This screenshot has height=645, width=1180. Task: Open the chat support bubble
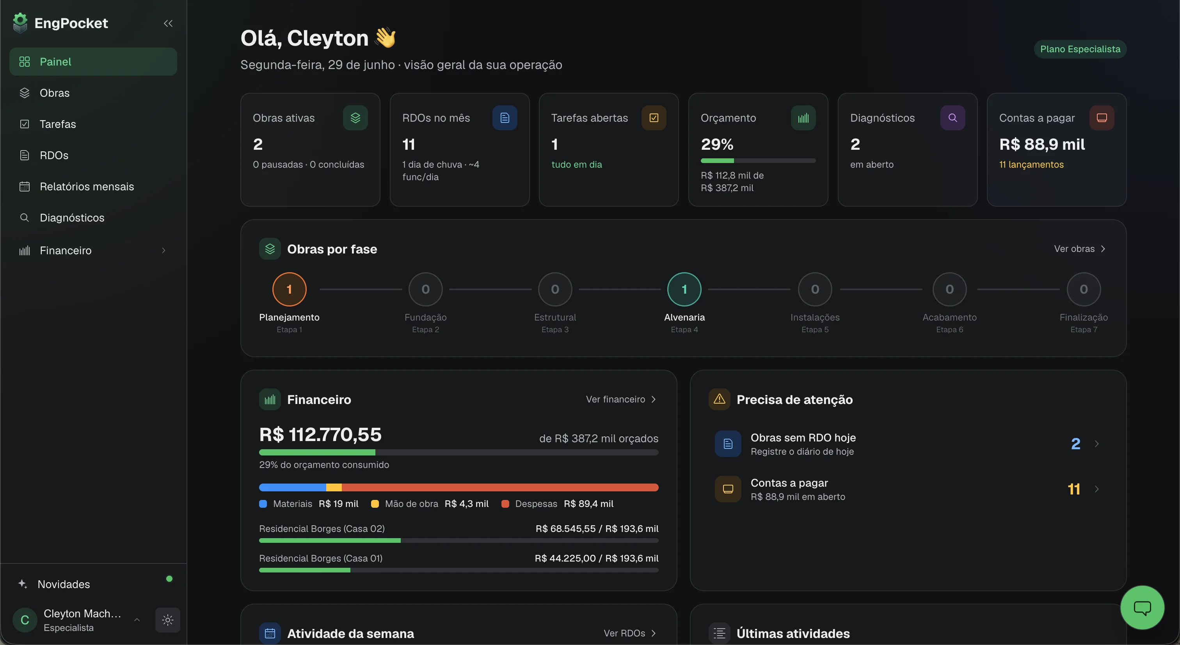point(1142,608)
